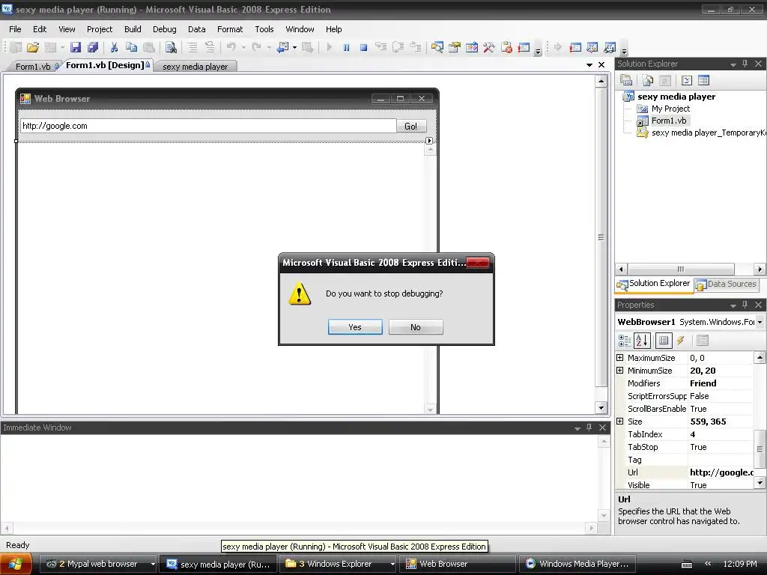Open the File menu

point(15,29)
